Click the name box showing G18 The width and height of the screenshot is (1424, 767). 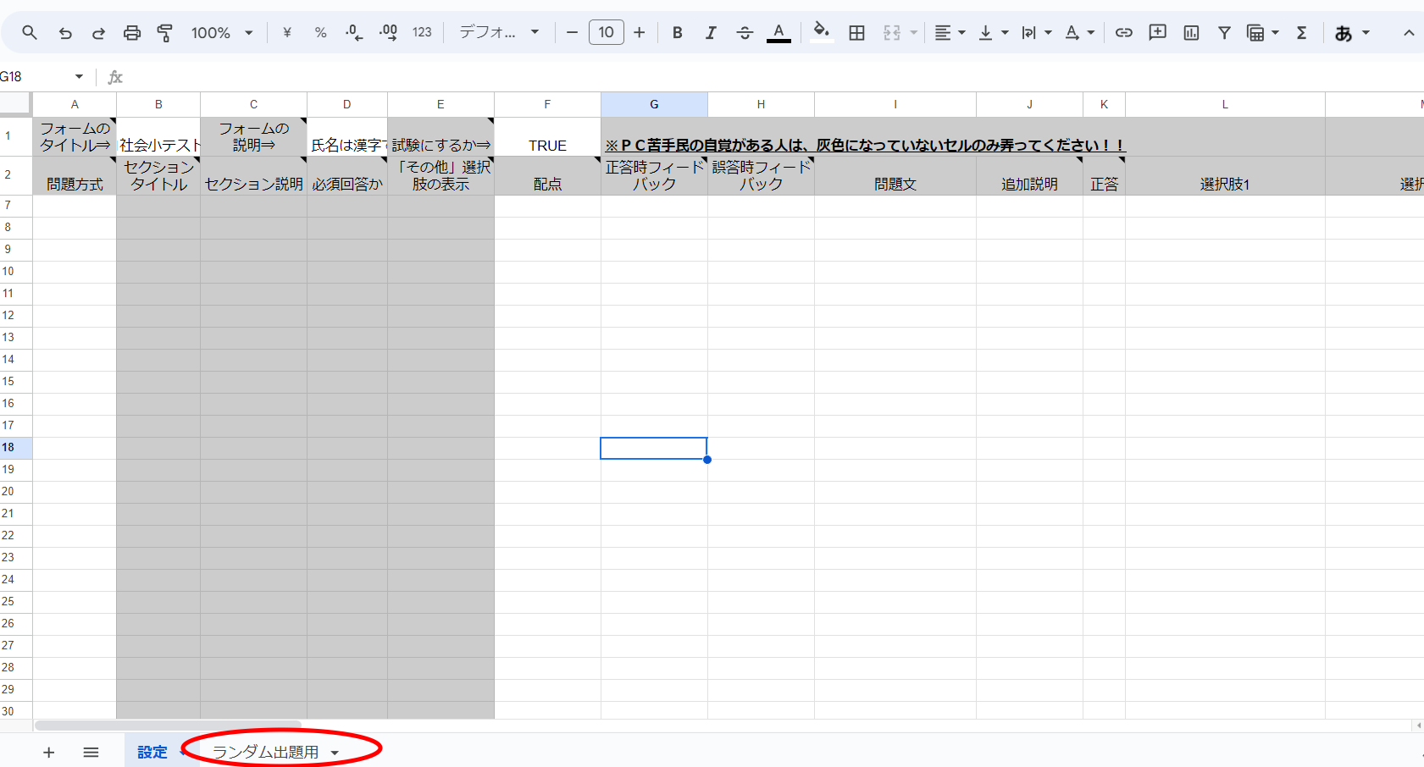(x=34, y=76)
